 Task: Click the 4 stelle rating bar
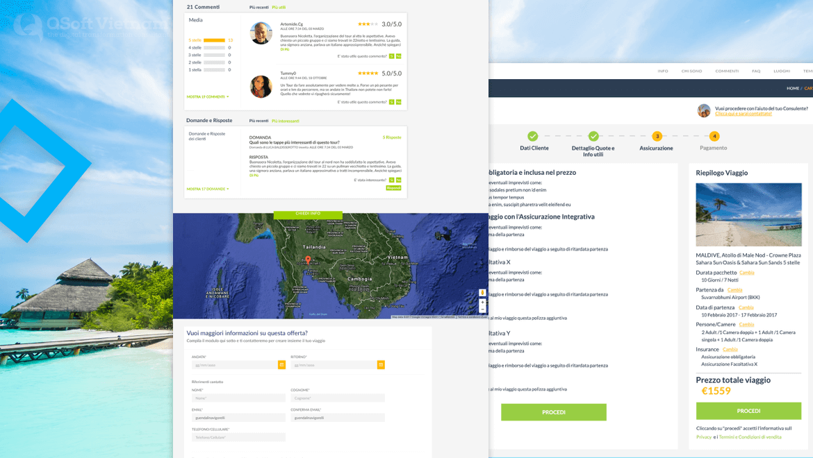click(214, 48)
